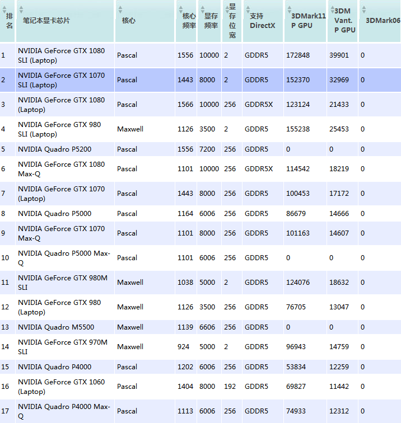401x423 pixels.
Task: Open NVIDIA GeForce GTX 1080 (Laptop) rank 3
Action: tap(61, 105)
